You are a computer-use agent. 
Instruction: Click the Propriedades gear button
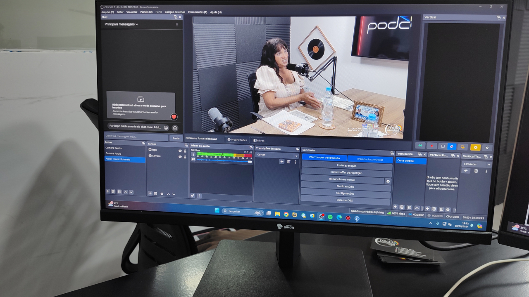tap(237, 139)
